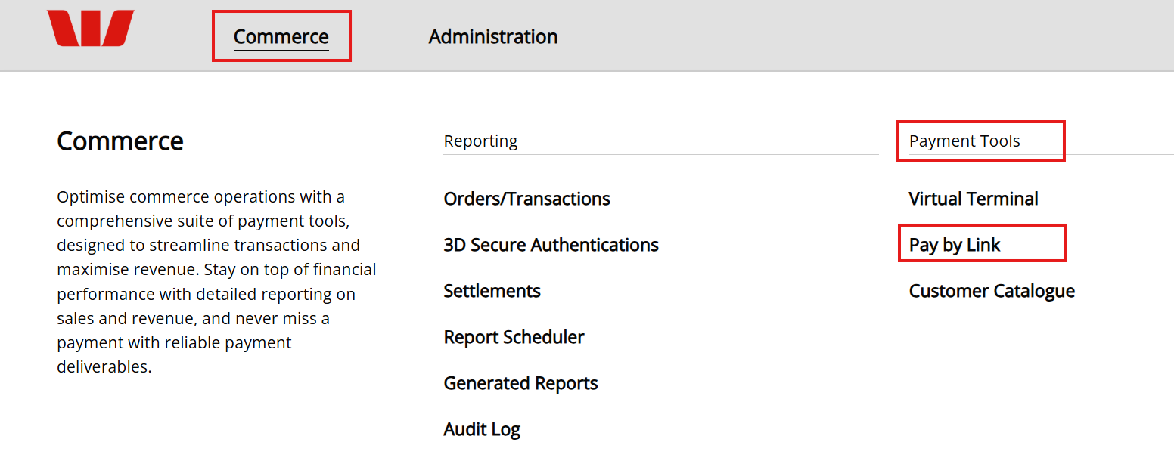Click the Reporting section heading

point(480,141)
